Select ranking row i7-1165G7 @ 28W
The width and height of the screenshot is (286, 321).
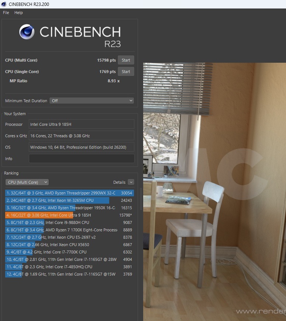(x=69, y=259)
